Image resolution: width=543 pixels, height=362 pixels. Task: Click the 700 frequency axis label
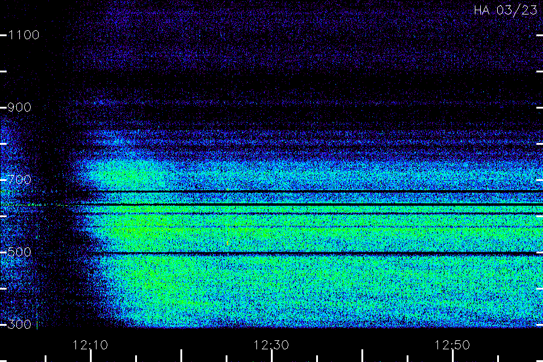(x=19, y=179)
